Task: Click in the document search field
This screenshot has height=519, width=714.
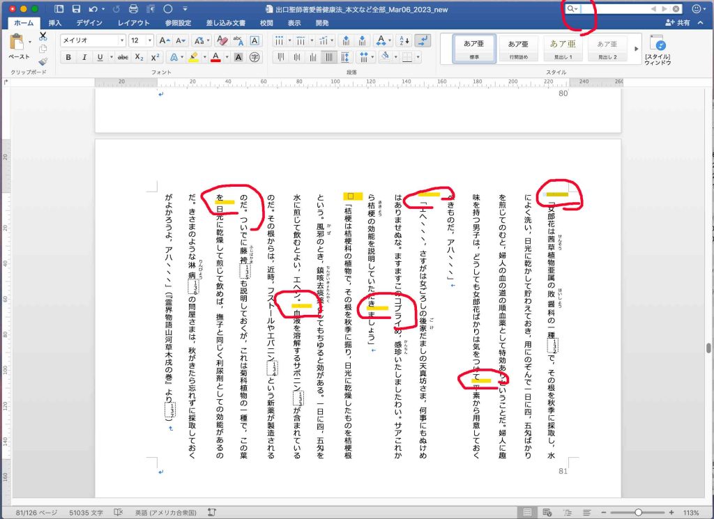Action: [624, 8]
